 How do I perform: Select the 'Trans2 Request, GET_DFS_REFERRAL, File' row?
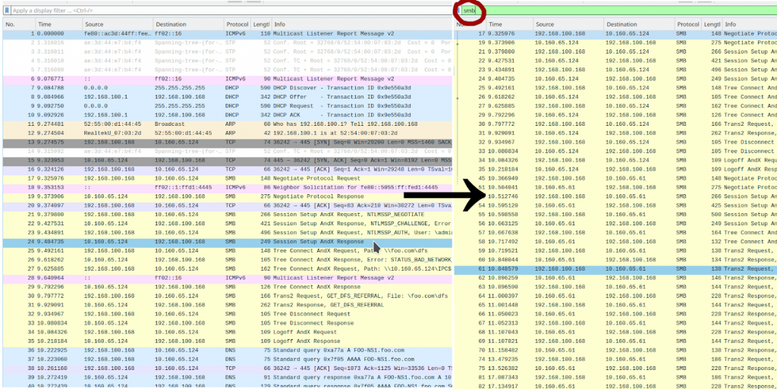tap(228, 296)
